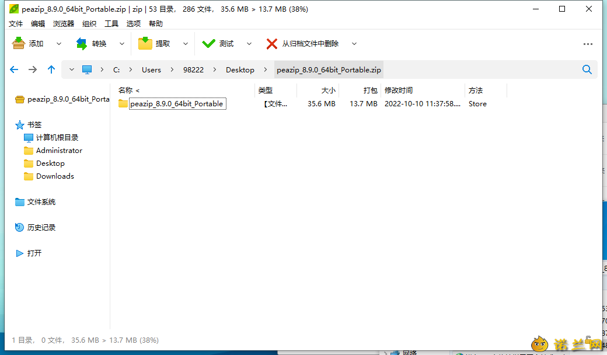Open the 组织 (Organize) menu
Screen dimensions: 607x355
89,23
